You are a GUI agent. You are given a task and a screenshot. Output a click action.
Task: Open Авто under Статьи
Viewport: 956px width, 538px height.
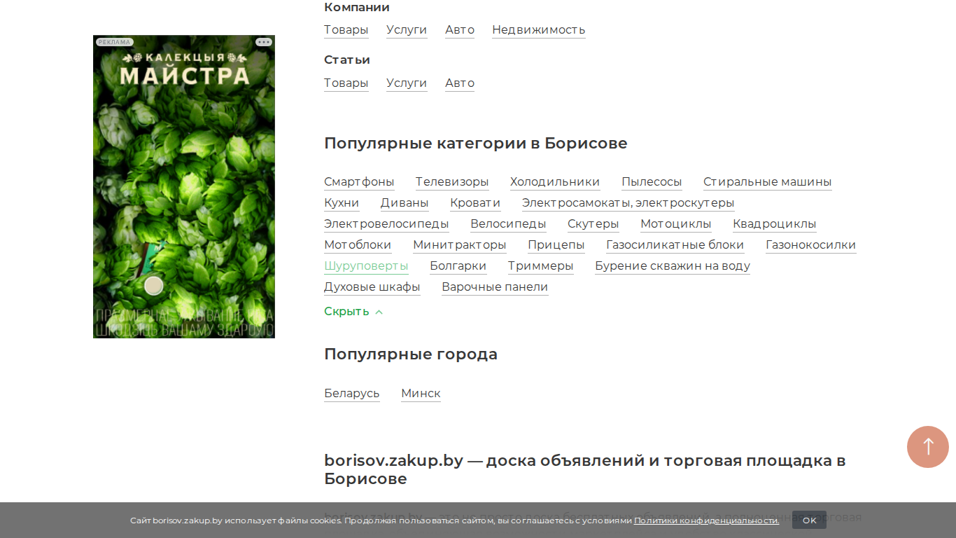(460, 83)
